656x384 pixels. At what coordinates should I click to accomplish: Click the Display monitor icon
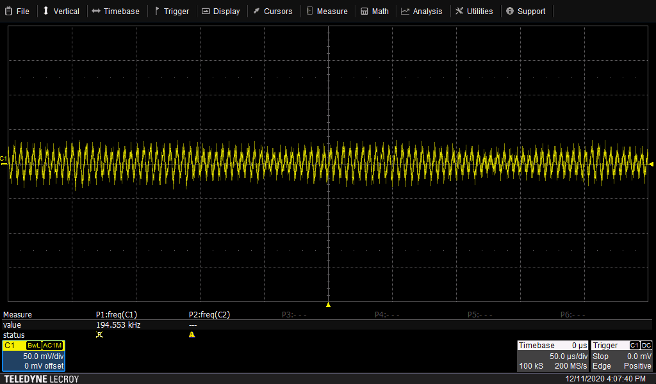tap(206, 11)
